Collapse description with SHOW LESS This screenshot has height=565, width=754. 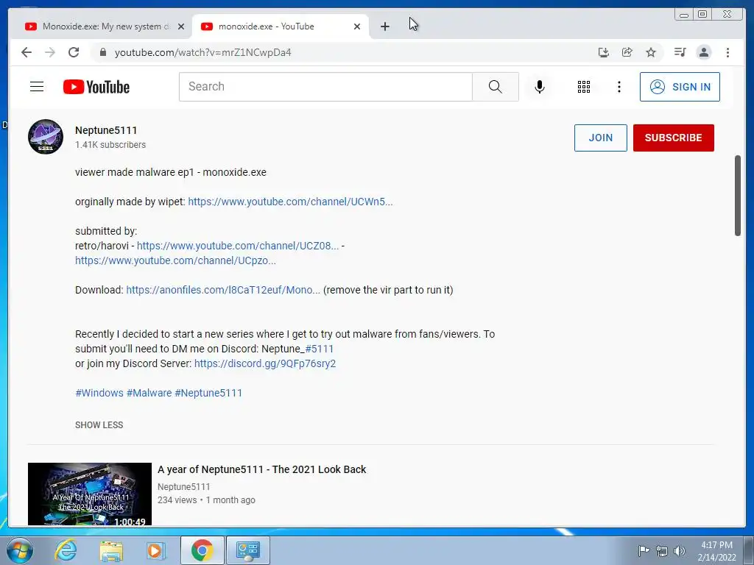(x=99, y=424)
